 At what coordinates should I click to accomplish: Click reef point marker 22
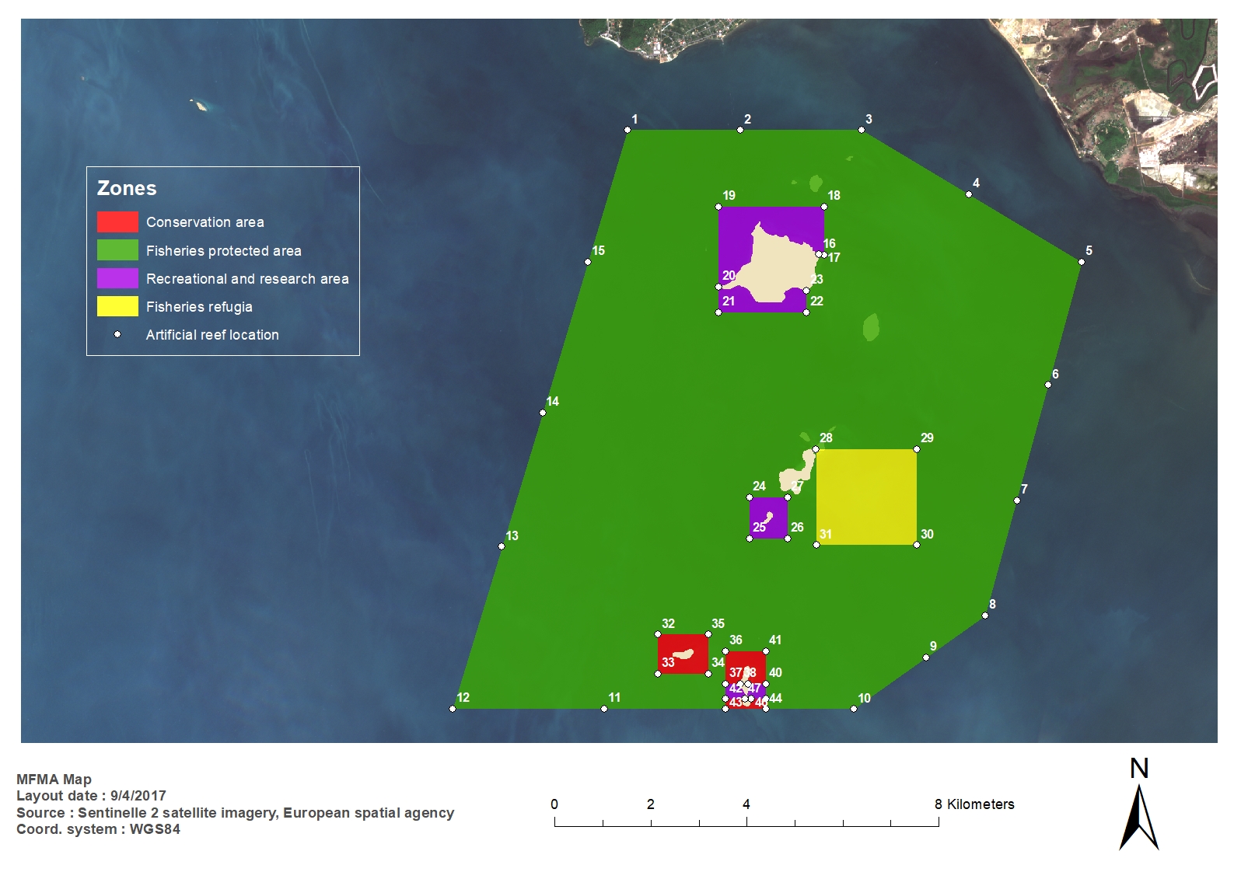806,312
